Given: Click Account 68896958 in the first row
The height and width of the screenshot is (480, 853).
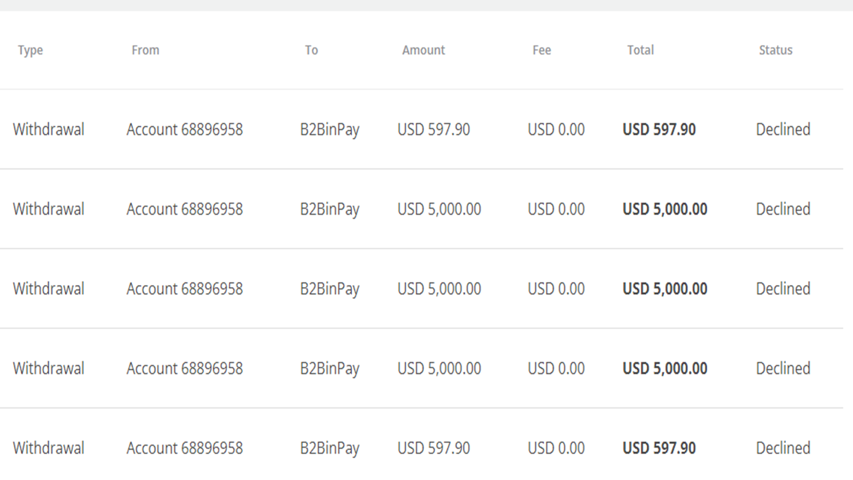Looking at the screenshot, I should (184, 129).
